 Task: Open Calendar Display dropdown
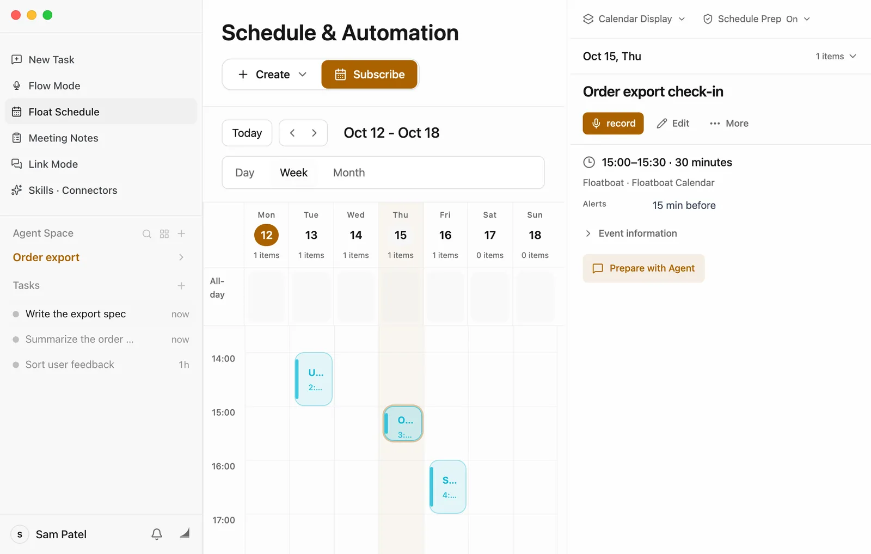tap(634, 19)
